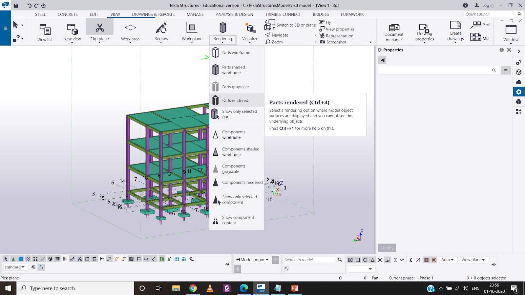
Task: Open View properties
Action: (337, 29)
